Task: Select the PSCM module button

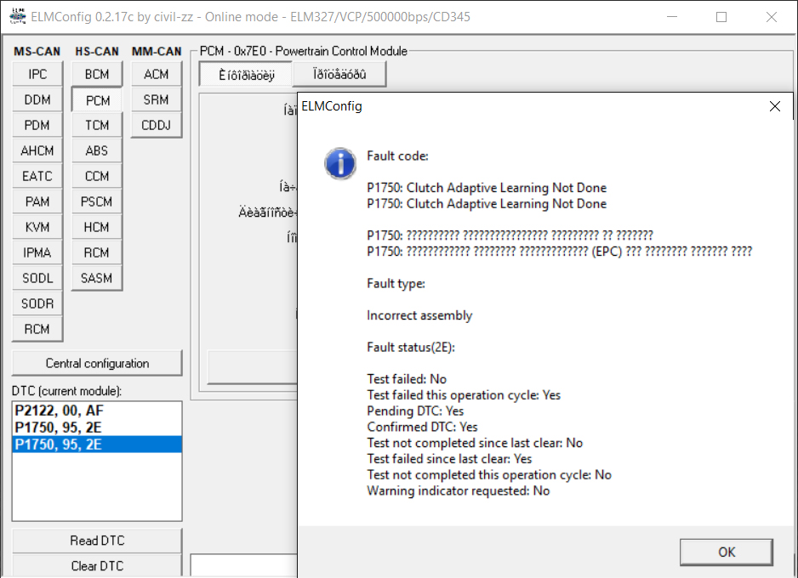Action: (x=97, y=201)
